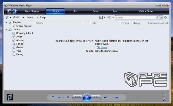
Task: Go back with the left arrow button
Action: pyautogui.click(x=9, y=11)
